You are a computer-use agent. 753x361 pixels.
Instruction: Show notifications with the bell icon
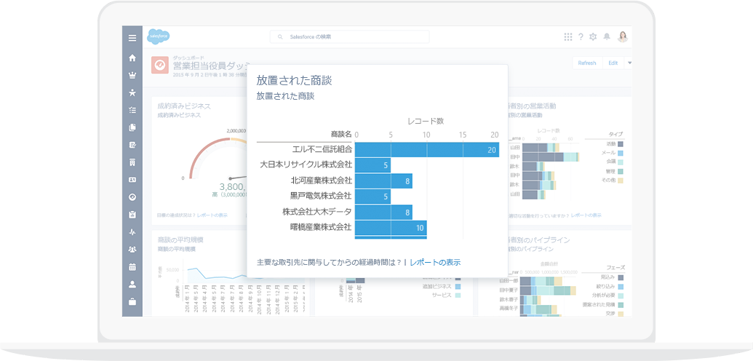click(x=606, y=37)
